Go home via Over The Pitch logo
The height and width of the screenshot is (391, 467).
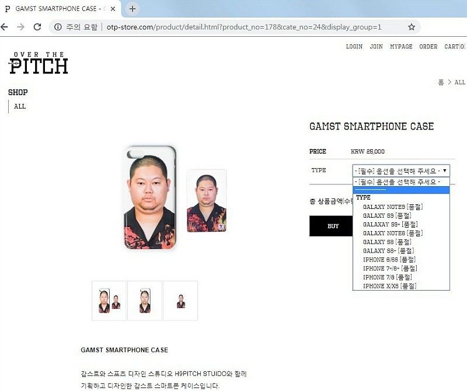click(39, 63)
